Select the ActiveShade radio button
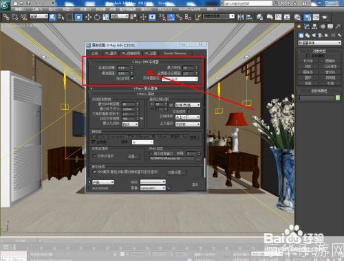The width and height of the screenshot is (344, 261). 89,188
